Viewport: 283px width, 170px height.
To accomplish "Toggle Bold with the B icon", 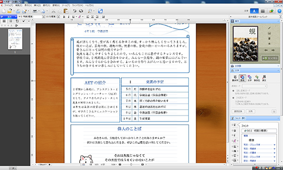I will pos(64,17).
